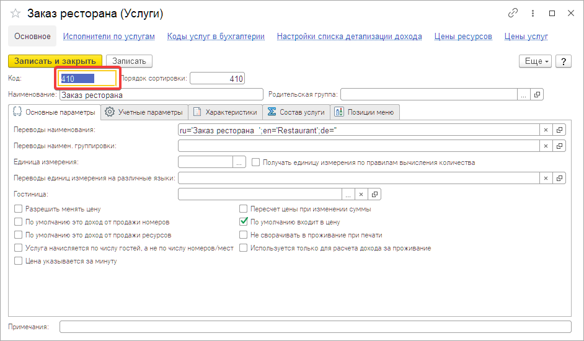Clear unit translations field
This screenshot has width=584, height=341.
tap(546, 178)
